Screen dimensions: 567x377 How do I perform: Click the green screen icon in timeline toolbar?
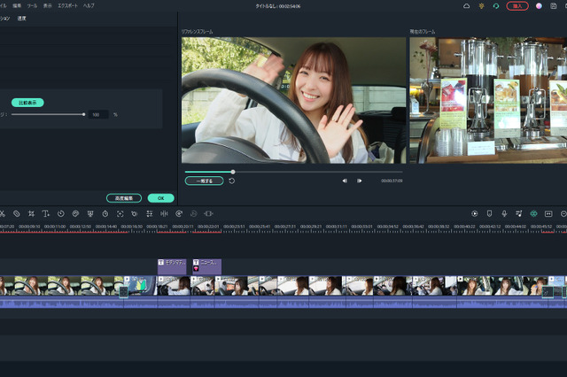90,214
